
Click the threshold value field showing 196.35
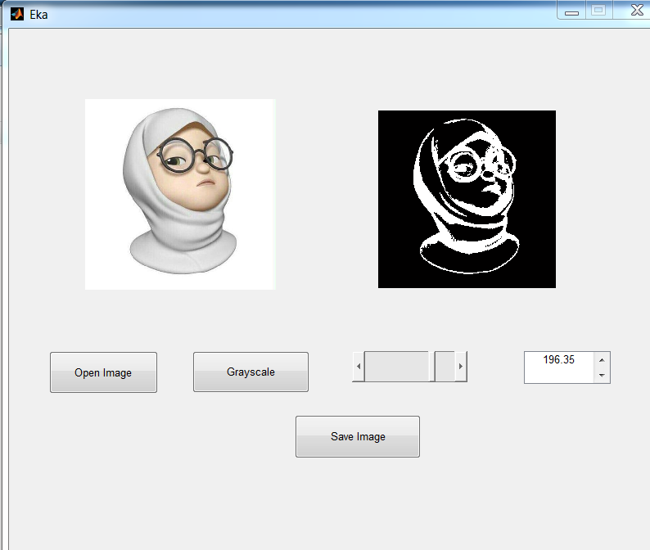coord(559,367)
